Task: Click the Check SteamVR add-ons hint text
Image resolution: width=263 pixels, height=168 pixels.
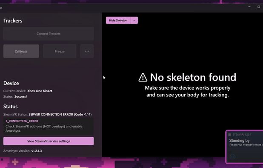Action: (x=44, y=128)
